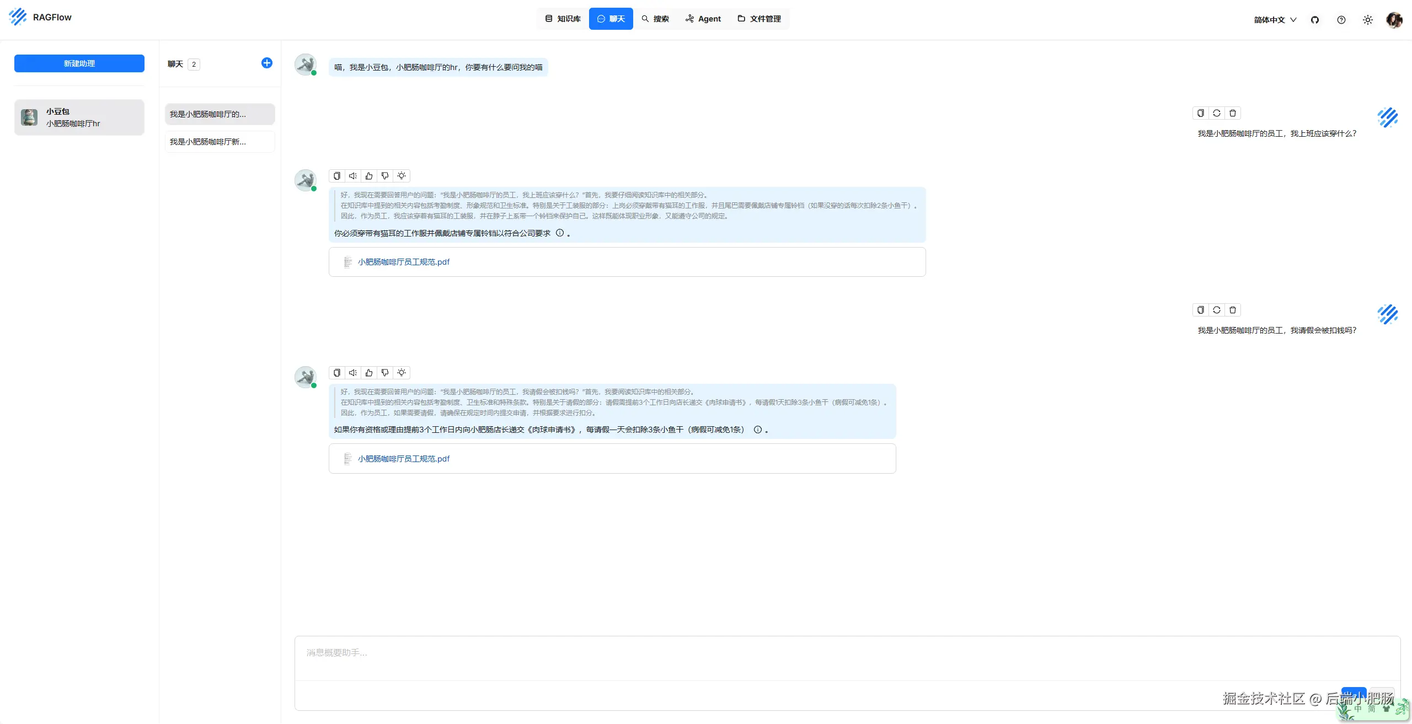This screenshot has width=1412, height=724.
Task: Click the 新建助理 button
Action: 79,63
